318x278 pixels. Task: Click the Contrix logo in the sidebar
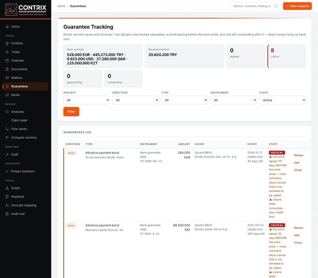pos(26,10)
